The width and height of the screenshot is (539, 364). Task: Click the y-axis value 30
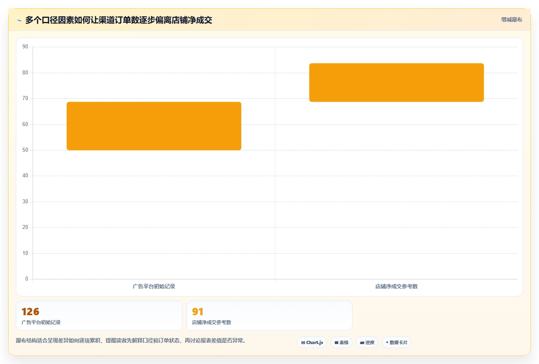click(25, 202)
